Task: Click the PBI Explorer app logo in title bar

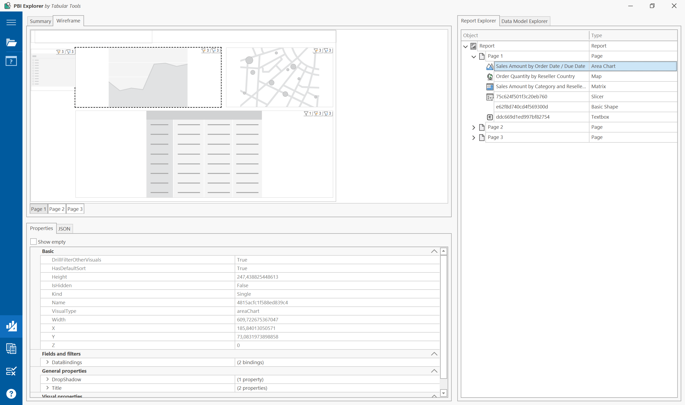Action: (8, 5)
